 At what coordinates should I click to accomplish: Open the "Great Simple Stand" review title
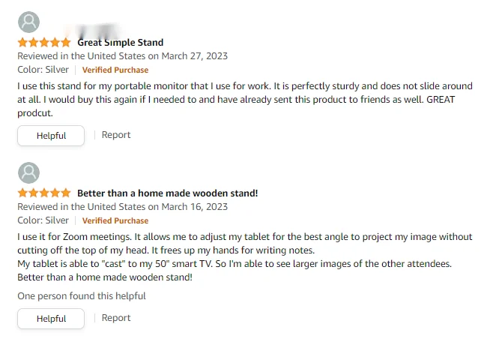(x=120, y=43)
